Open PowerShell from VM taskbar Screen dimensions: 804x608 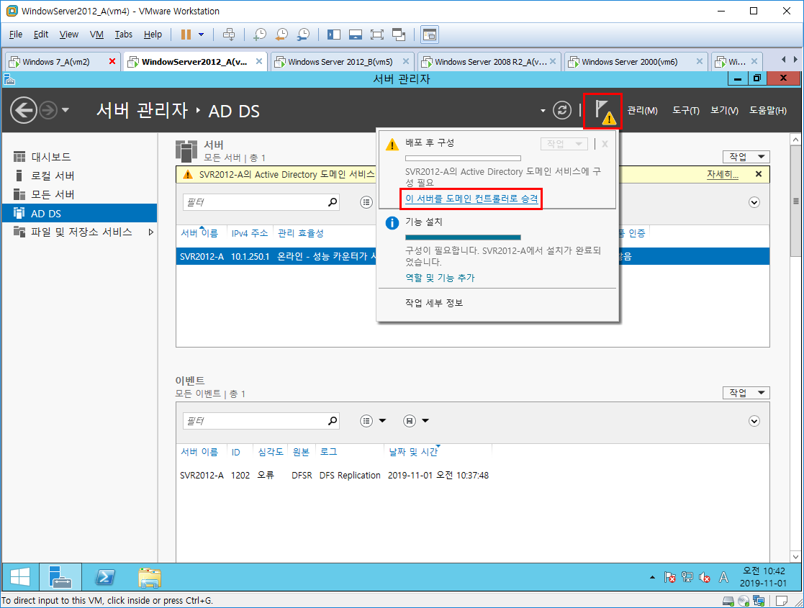[105, 578]
